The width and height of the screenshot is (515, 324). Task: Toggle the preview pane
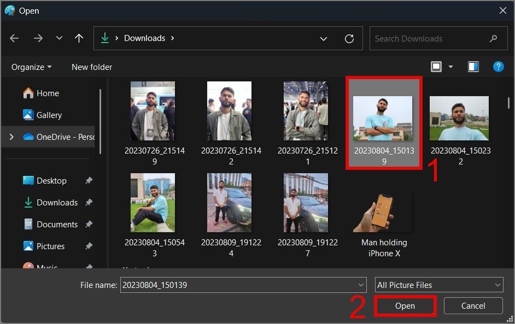coord(473,67)
